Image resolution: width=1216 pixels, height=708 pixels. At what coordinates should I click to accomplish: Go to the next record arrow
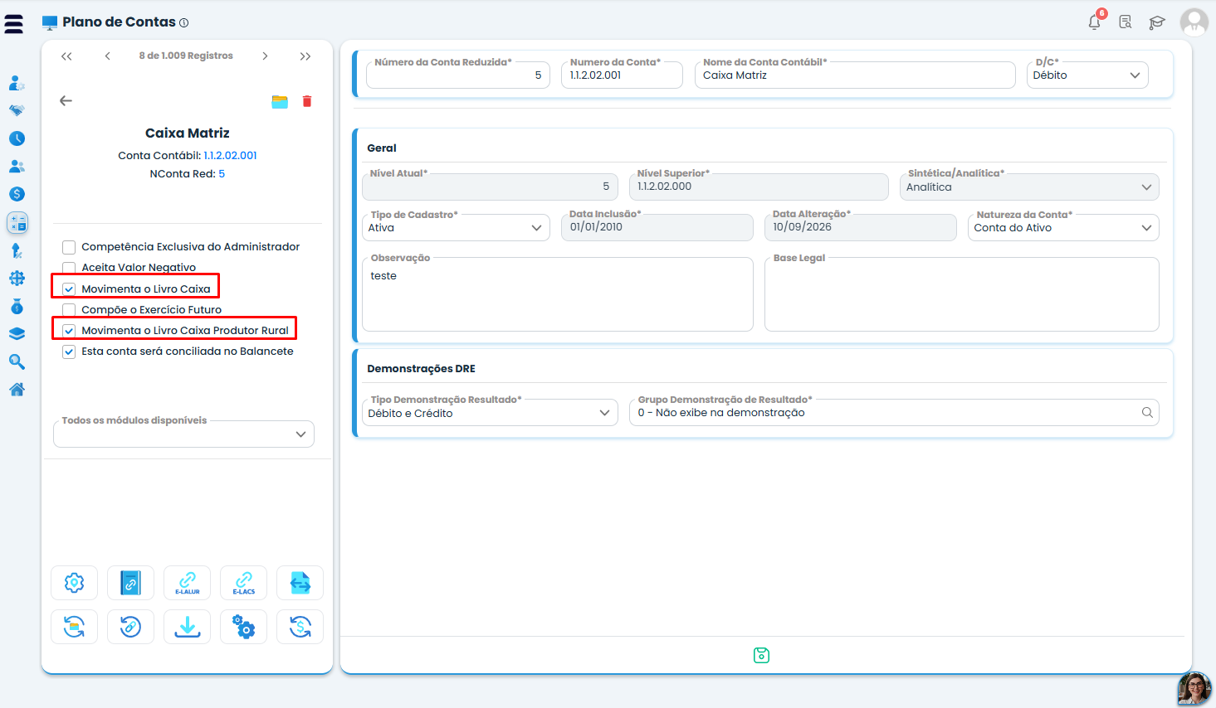pos(265,56)
